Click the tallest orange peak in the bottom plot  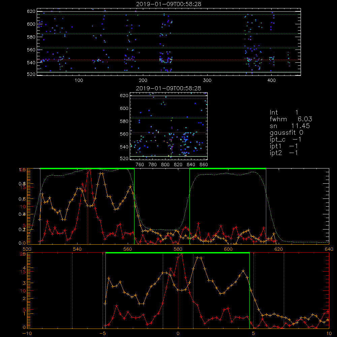[x=198, y=257]
